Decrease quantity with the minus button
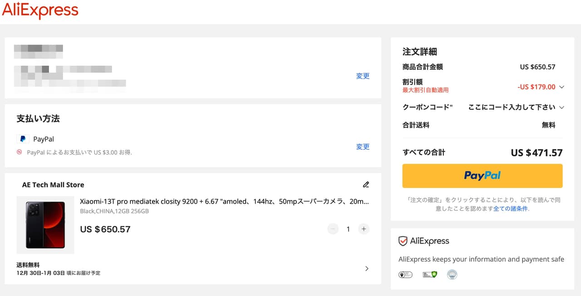581x296 pixels. tap(333, 229)
